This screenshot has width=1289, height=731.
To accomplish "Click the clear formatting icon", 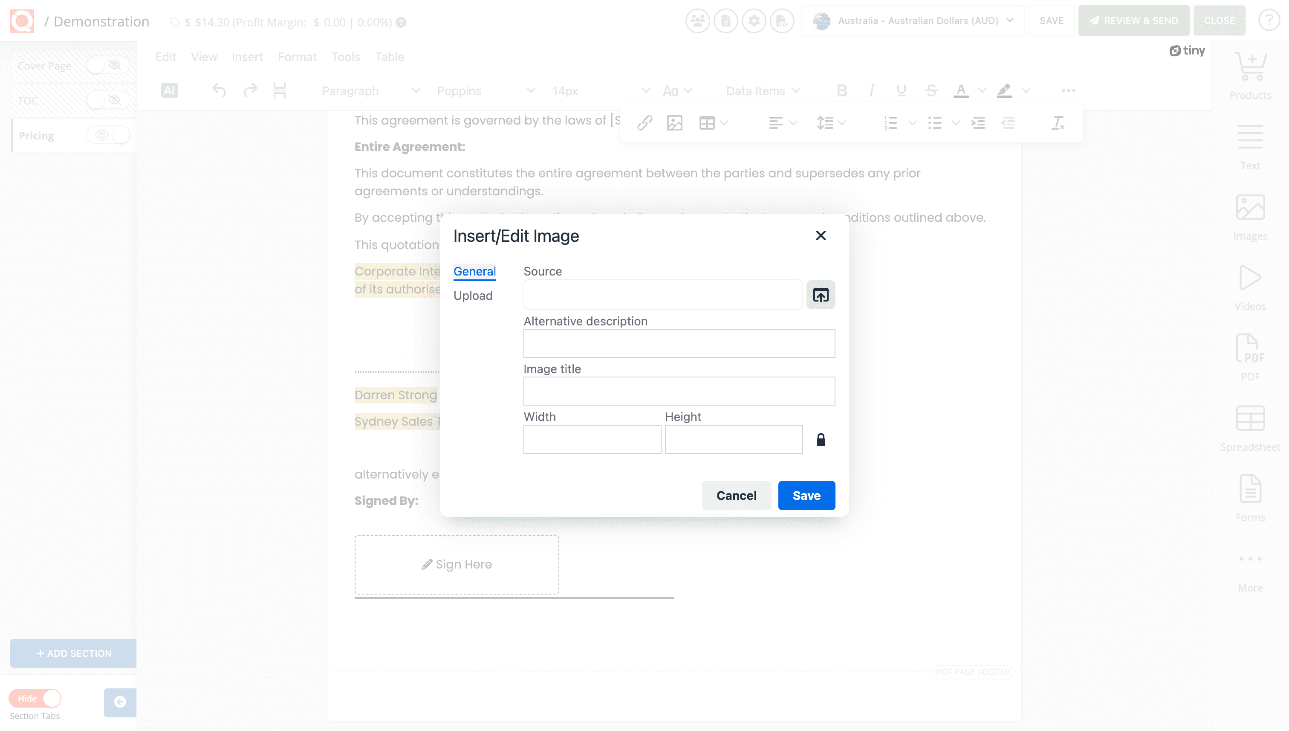I will [1058, 122].
